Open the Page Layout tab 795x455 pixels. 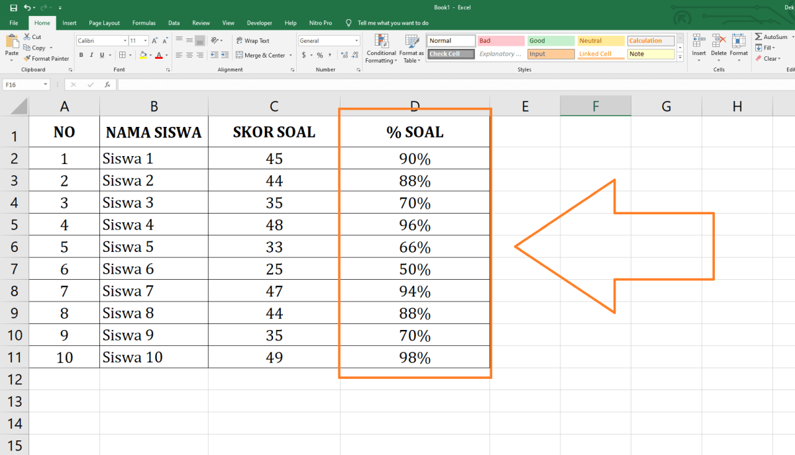pos(104,23)
